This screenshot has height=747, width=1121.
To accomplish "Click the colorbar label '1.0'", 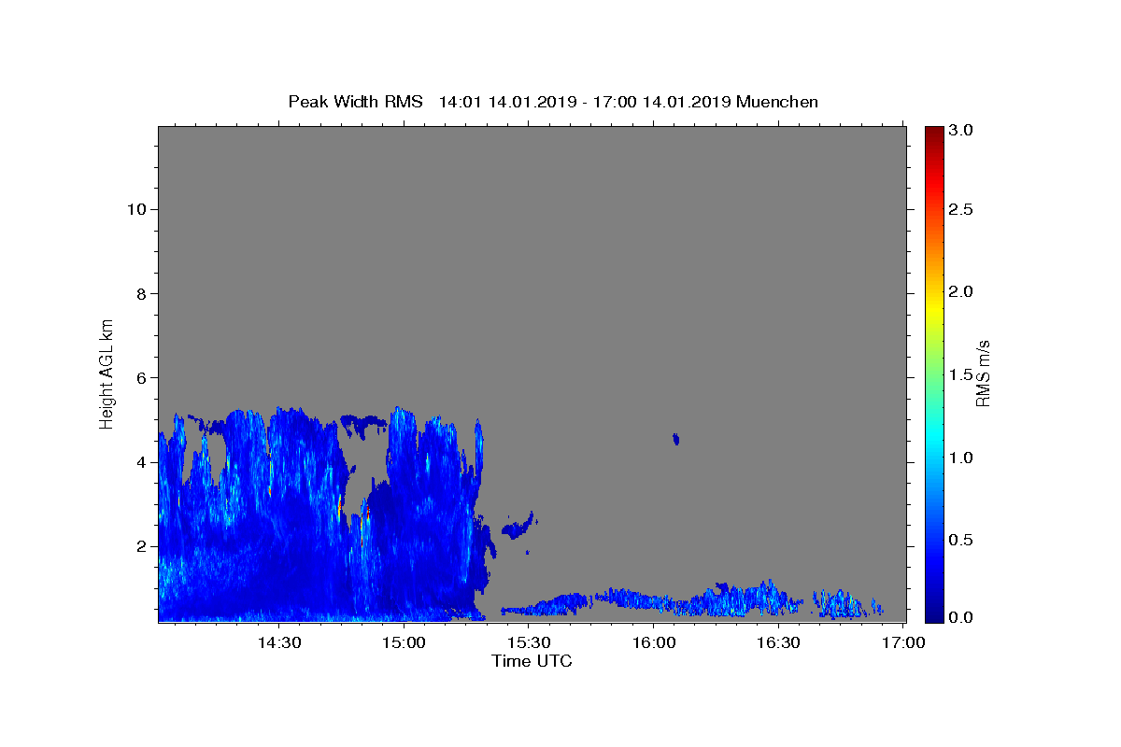I will (961, 458).
